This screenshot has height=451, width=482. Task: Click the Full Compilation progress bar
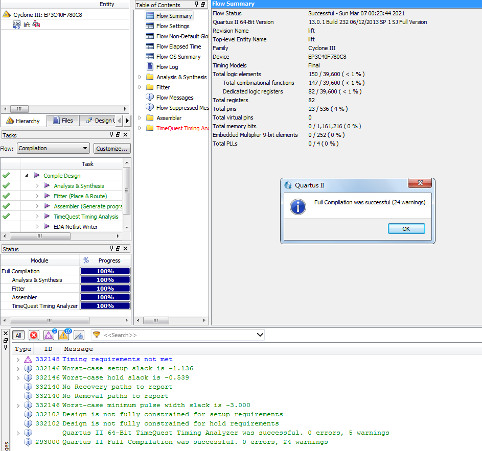[105, 271]
